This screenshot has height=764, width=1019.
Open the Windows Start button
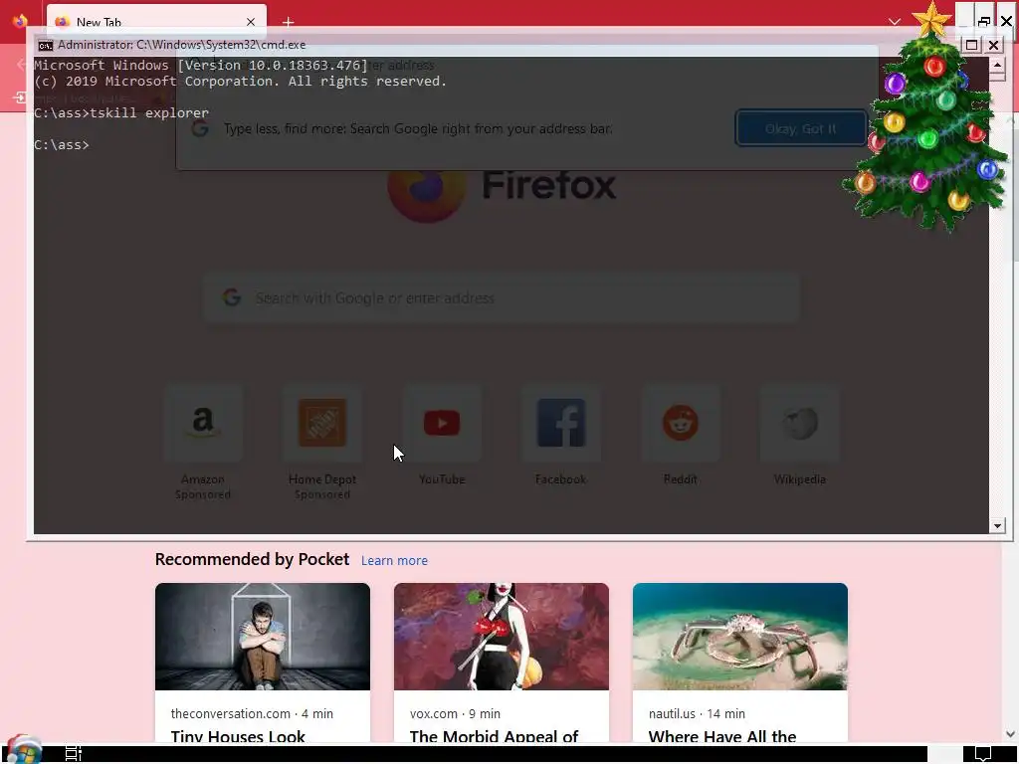[25, 750]
